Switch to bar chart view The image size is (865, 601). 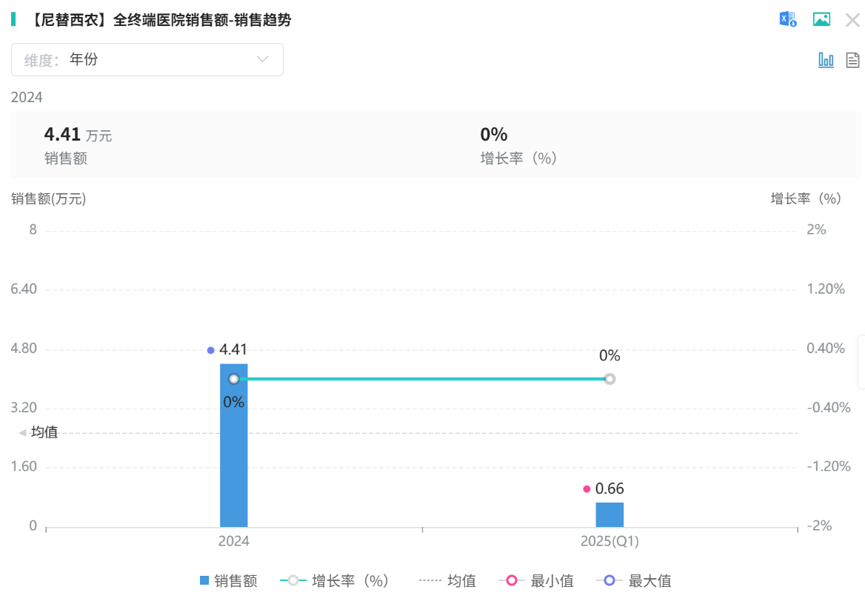(x=826, y=60)
